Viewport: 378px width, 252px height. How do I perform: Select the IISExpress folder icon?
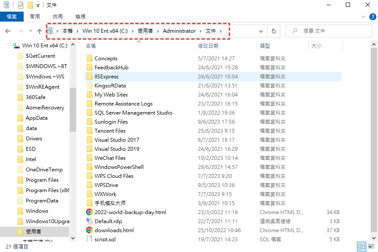click(89, 77)
